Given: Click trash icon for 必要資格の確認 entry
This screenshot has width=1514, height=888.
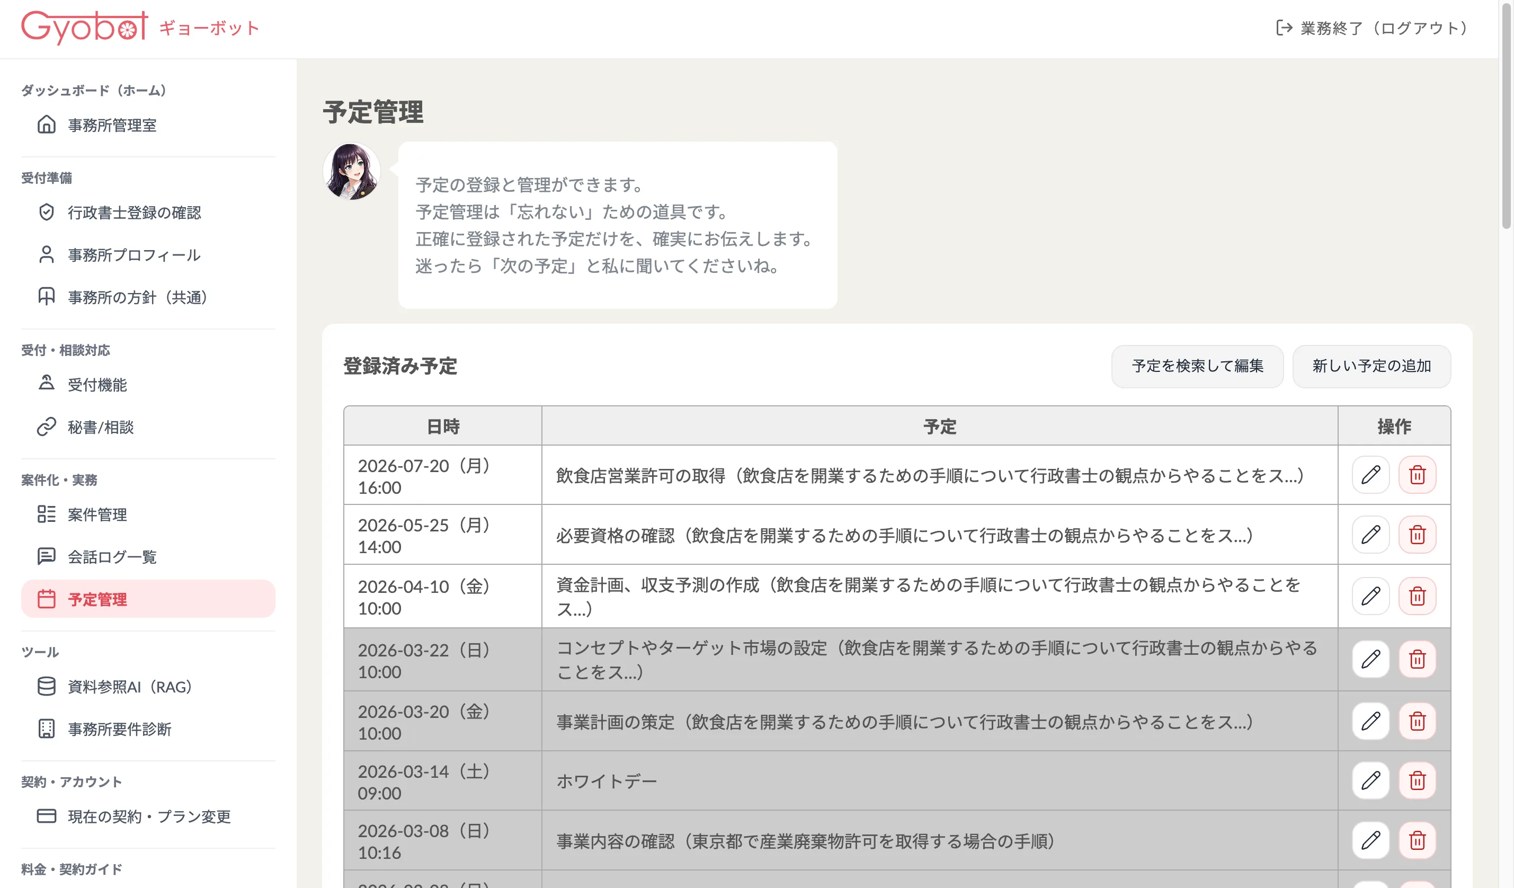Looking at the screenshot, I should [x=1417, y=534].
